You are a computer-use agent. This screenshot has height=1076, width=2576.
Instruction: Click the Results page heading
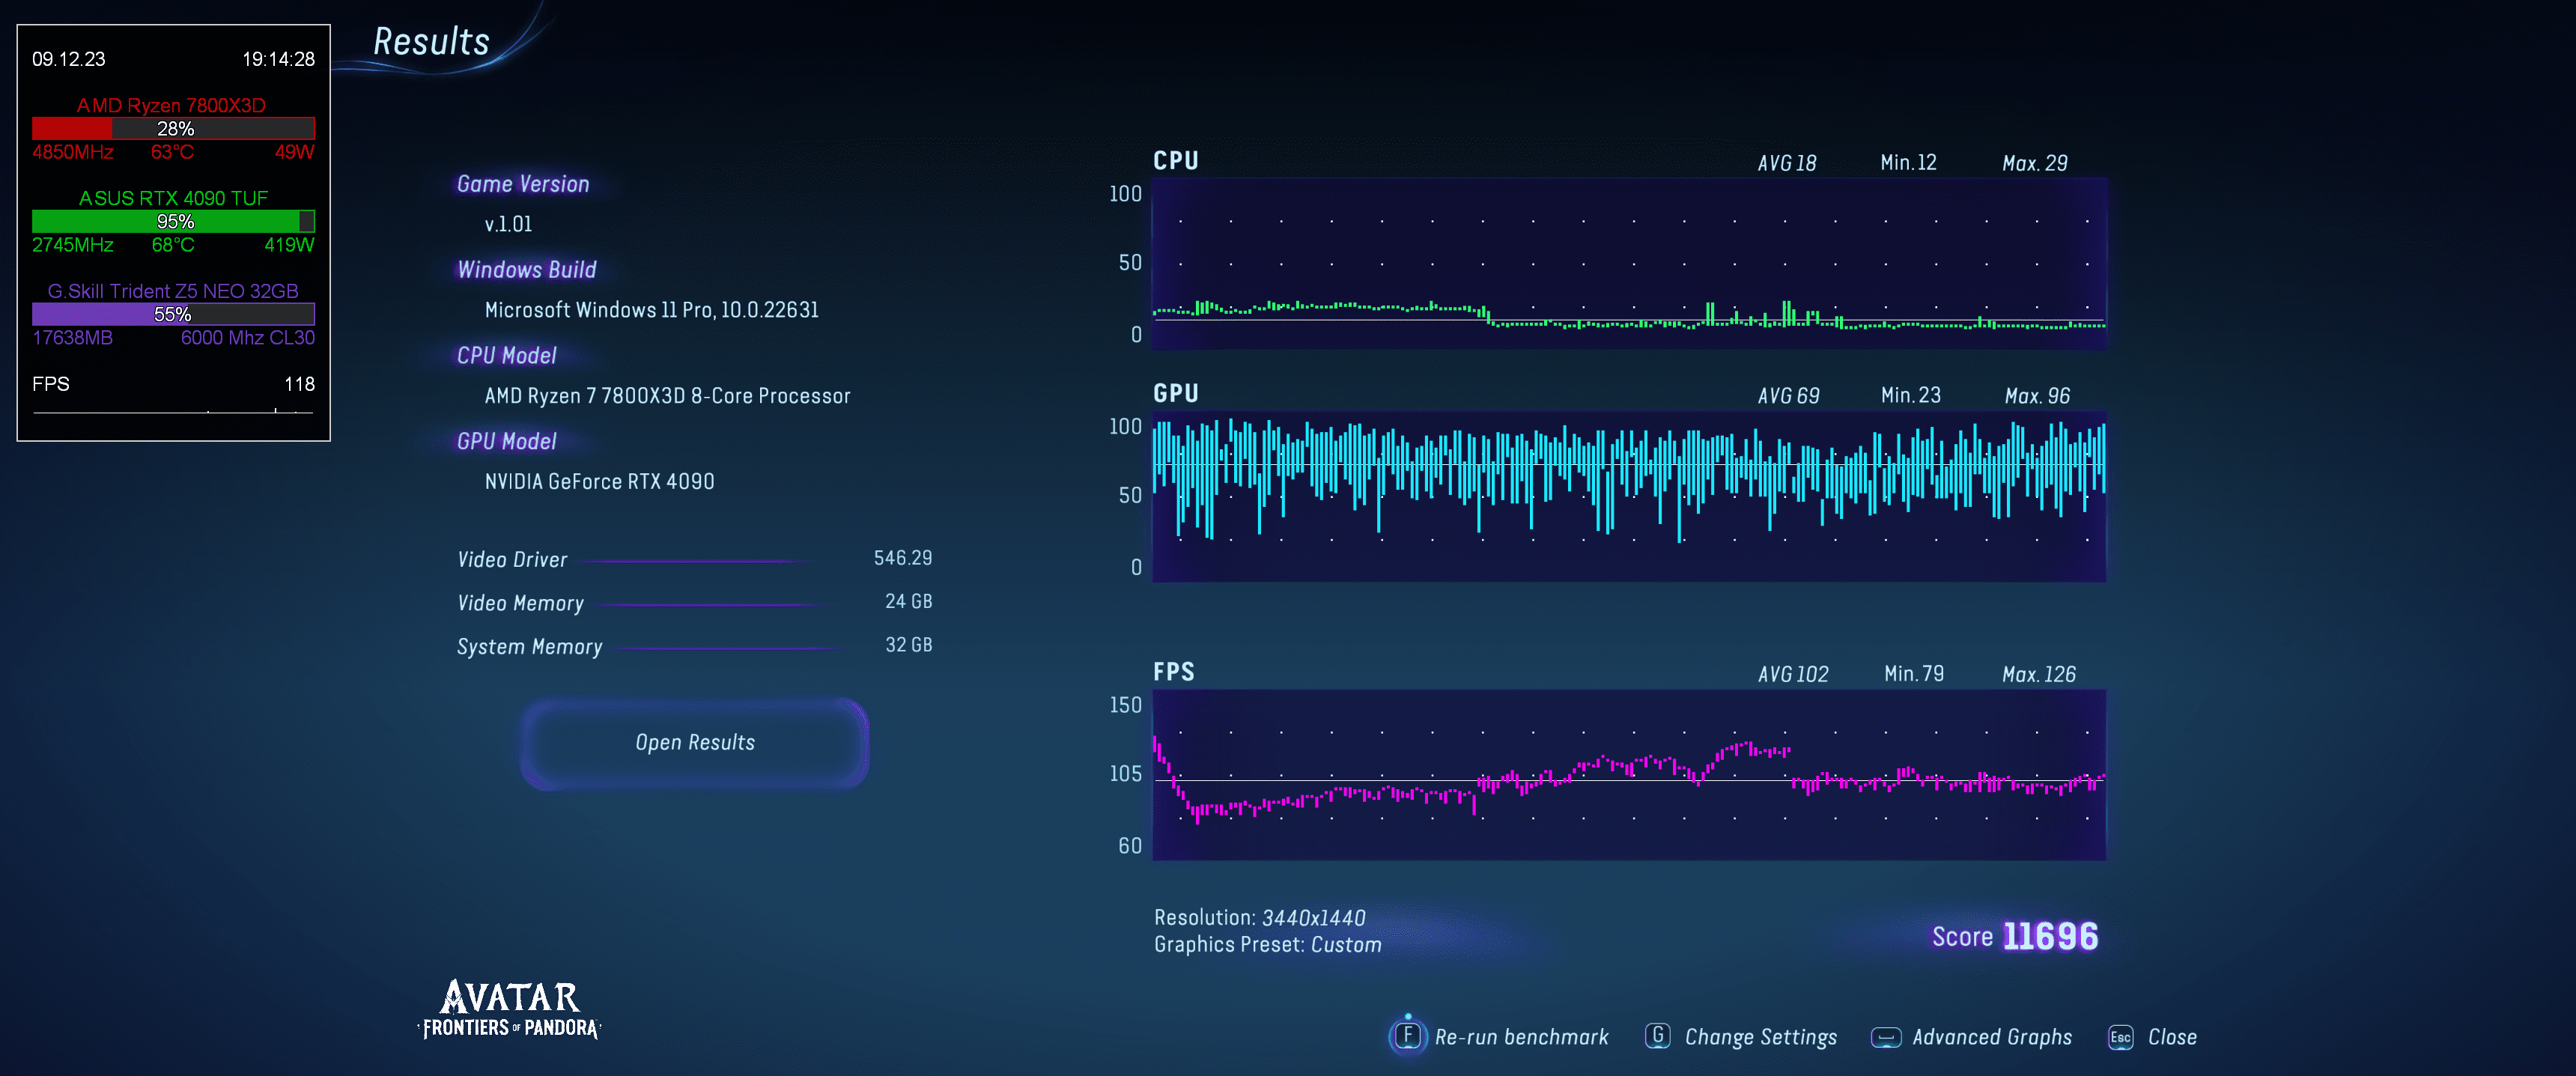click(x=431, y=42)
